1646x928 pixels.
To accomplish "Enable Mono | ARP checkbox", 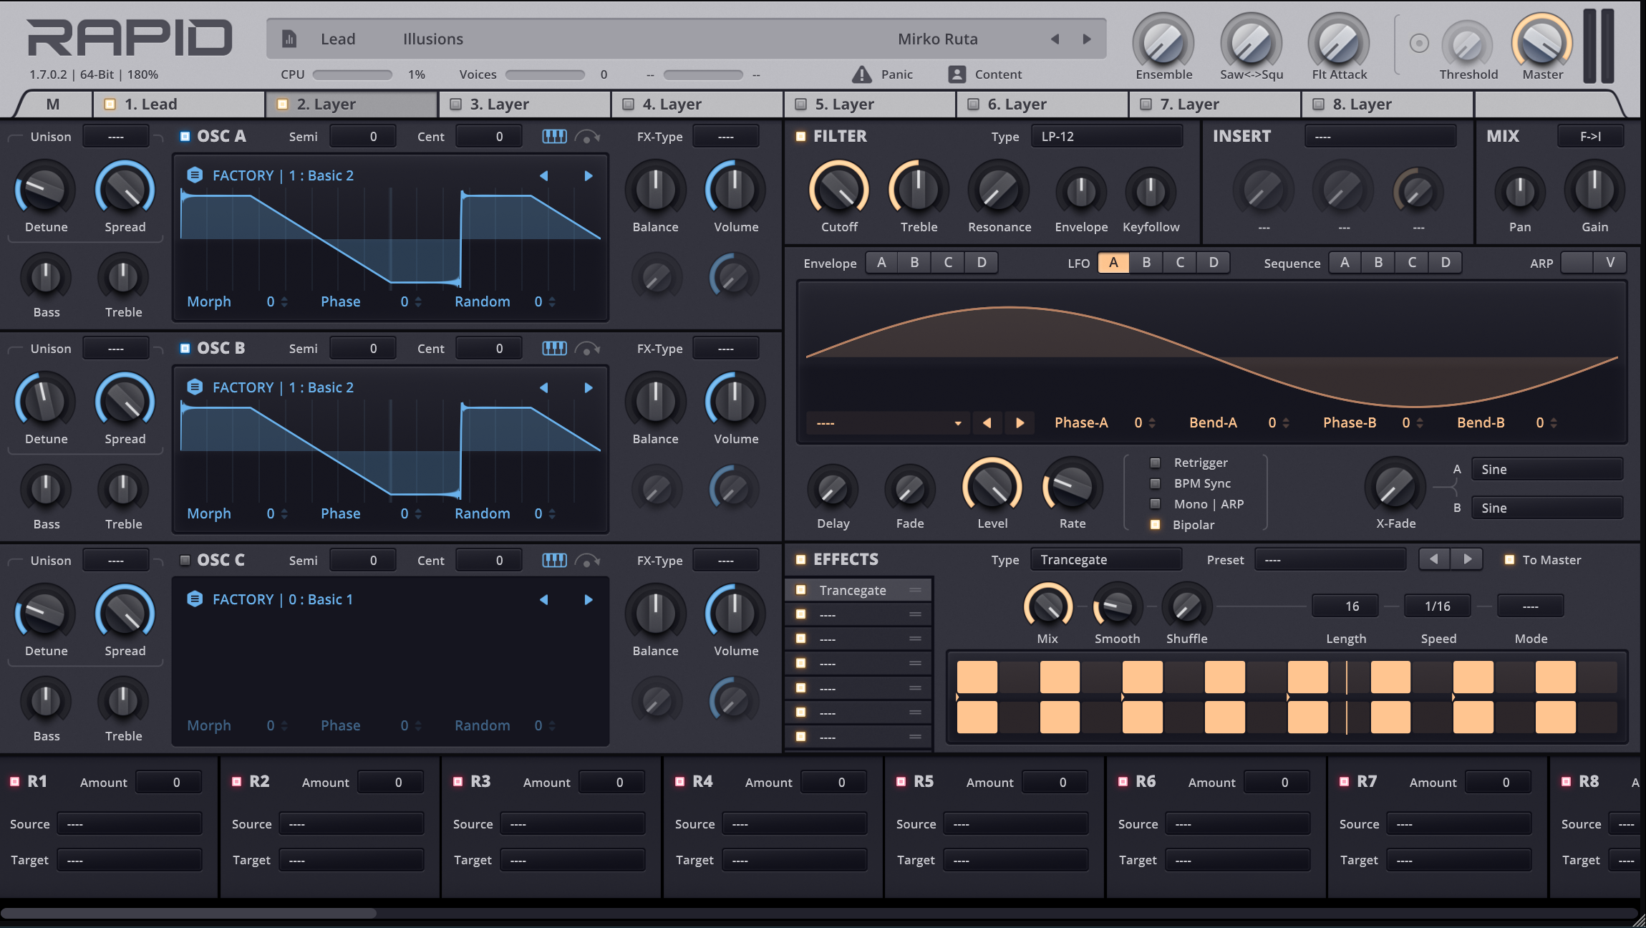I will click(x=1155, y=504).
